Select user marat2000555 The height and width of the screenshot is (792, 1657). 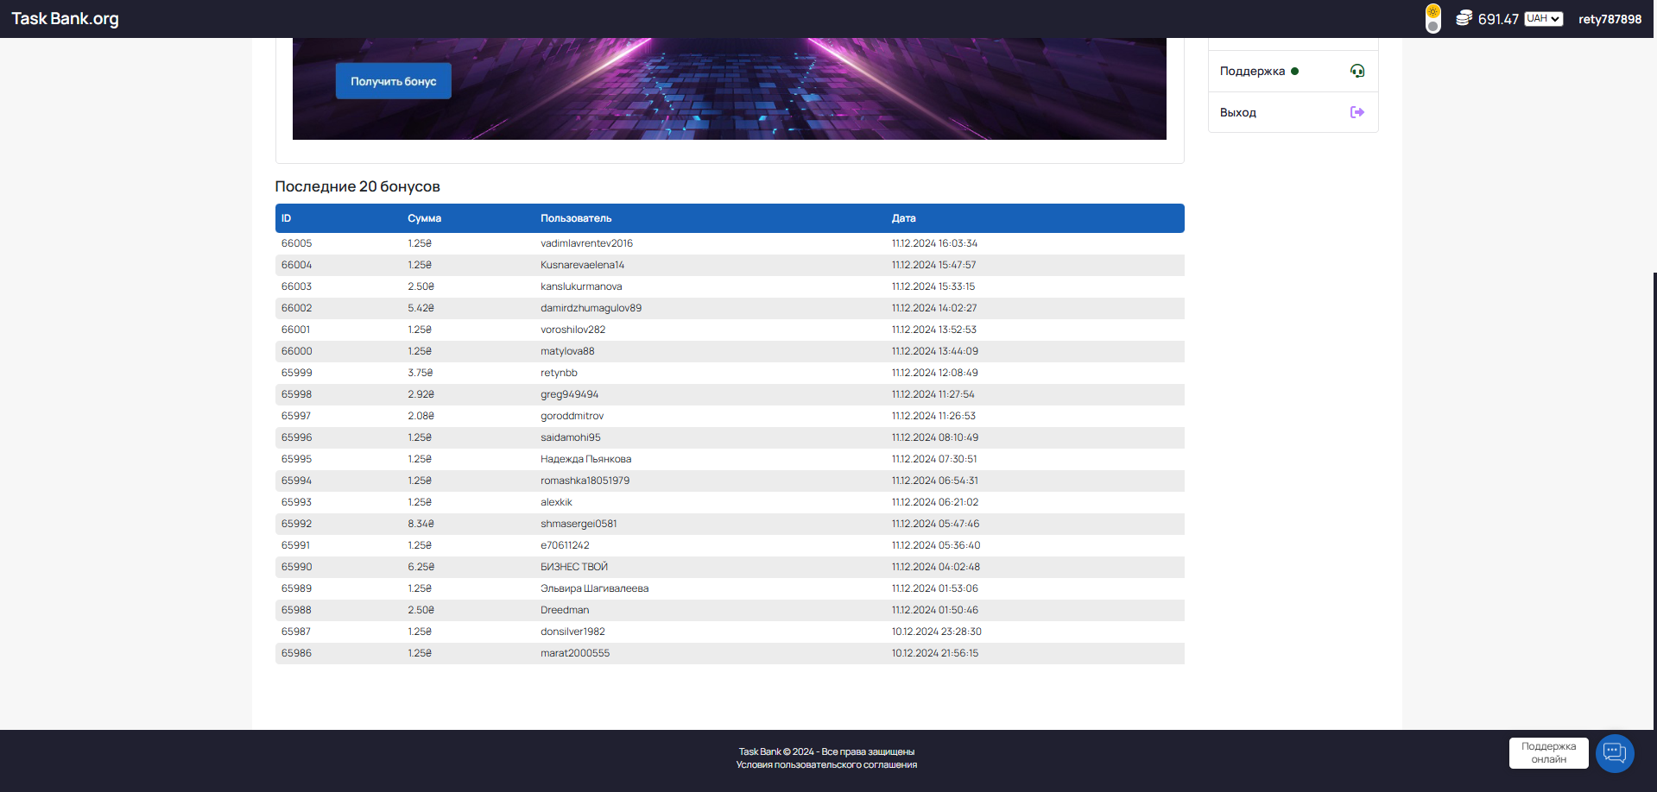[575, 653]
